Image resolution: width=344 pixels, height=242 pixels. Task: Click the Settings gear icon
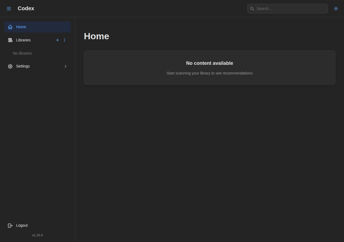(10, 66)
